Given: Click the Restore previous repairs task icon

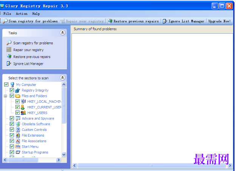Looking at the screenshot, I should (9, 57).
